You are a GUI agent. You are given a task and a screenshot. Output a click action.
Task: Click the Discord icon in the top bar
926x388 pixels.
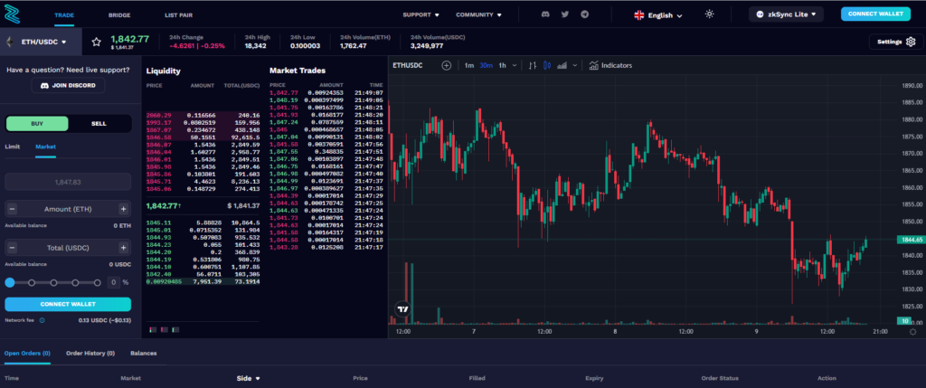coord(545,14)
